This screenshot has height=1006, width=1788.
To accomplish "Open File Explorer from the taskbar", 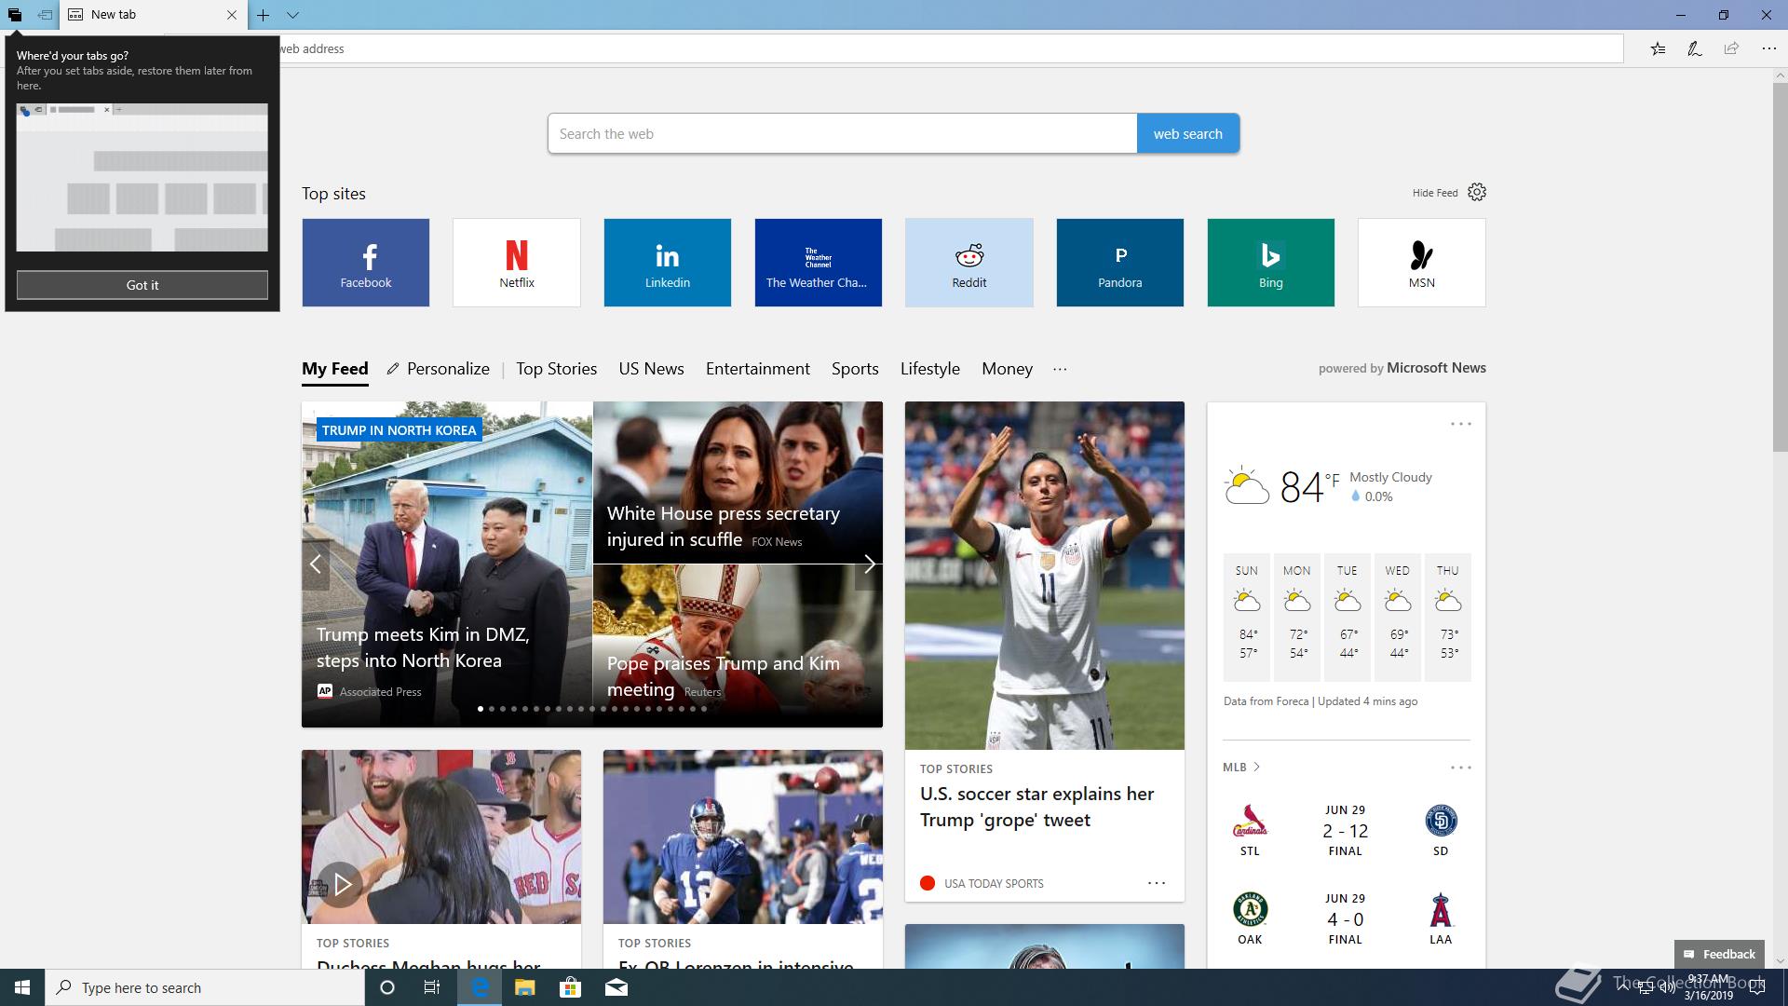I will point(524,987).
